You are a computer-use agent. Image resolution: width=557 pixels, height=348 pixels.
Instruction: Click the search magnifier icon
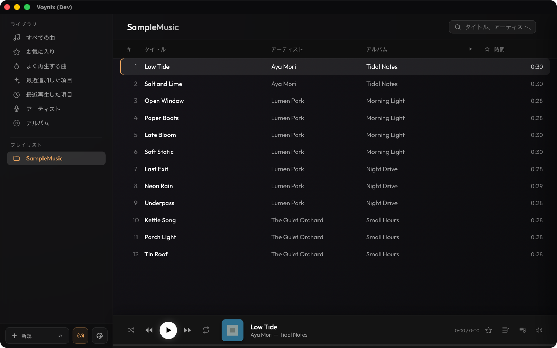click(458, 27)
